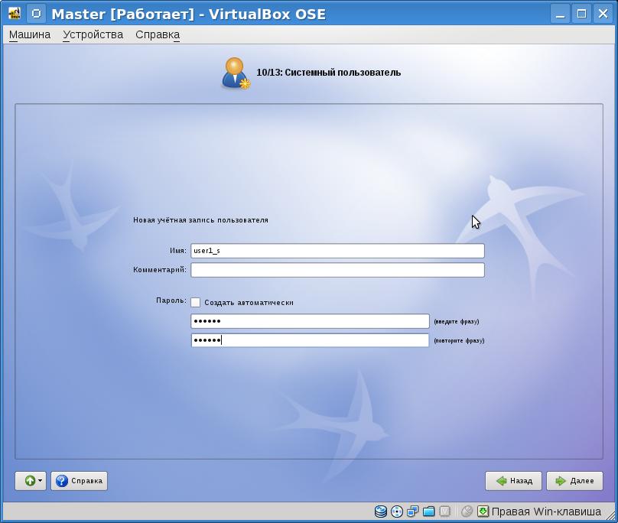
Task: Click into the Имя username field
Action: pyautogui.click(x=337, y=251)
